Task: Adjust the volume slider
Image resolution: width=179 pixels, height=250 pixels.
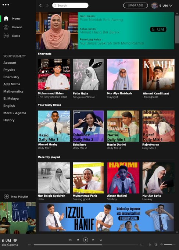Action: [169, 244]
